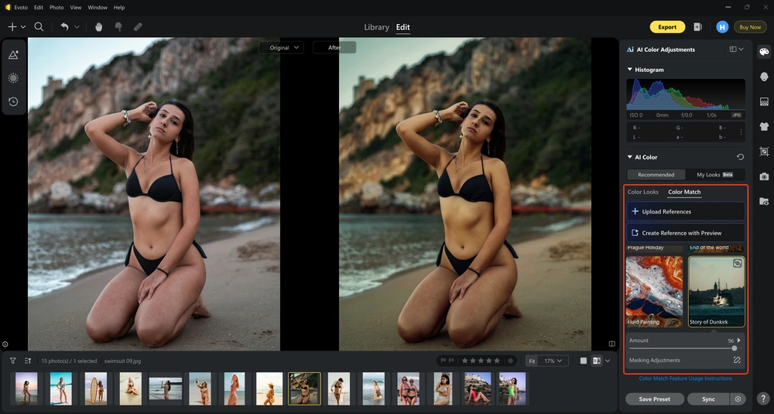
Task: Toggle the second reject flag in rating bar
Action: [x=450, y=361]
